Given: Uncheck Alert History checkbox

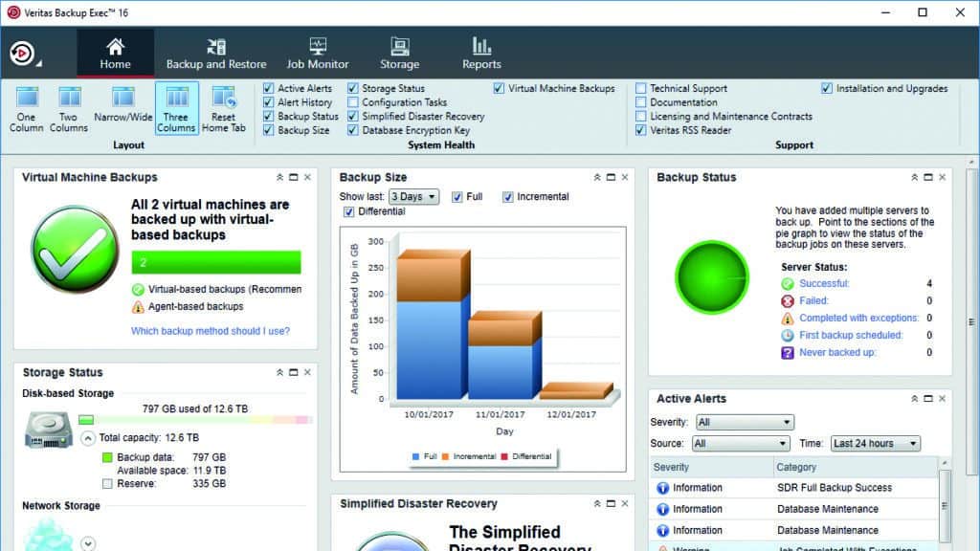Looking at the screenshot, I should 269,102.
